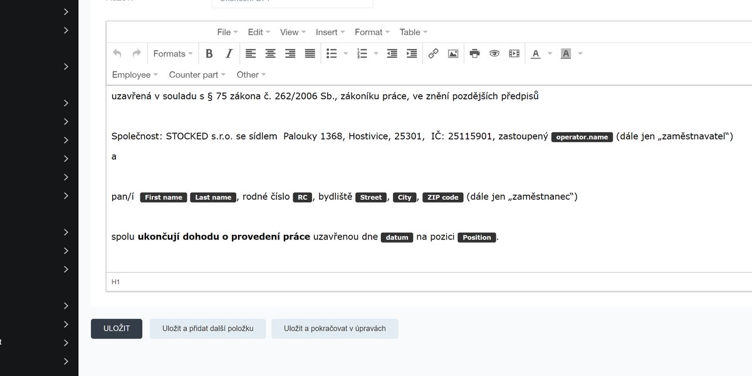
Task: Insert media with the video icon
Action: 514,54
